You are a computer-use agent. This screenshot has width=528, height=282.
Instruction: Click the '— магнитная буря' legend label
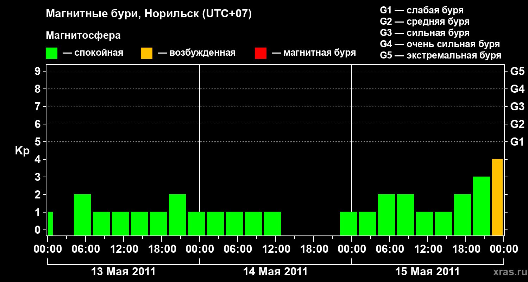click(x=314, y=53)
